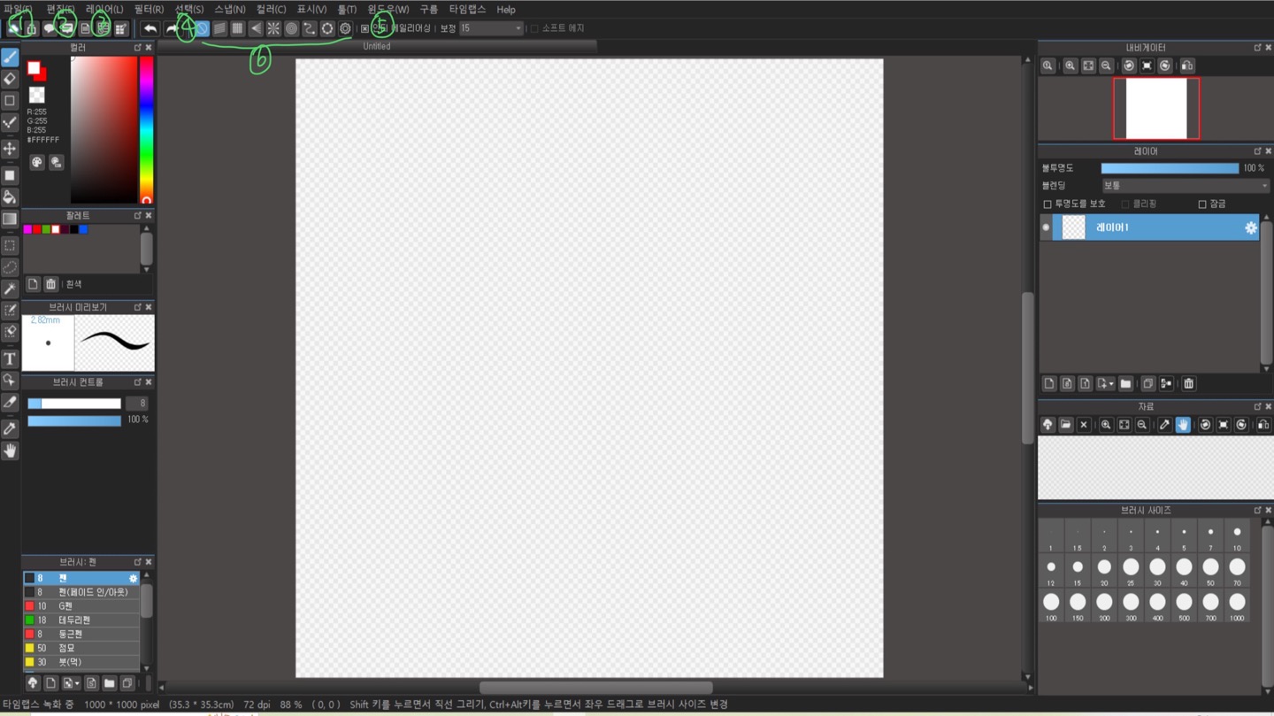
Task: Open the Layer 1 settings gear
Action: coord(1250,227)
